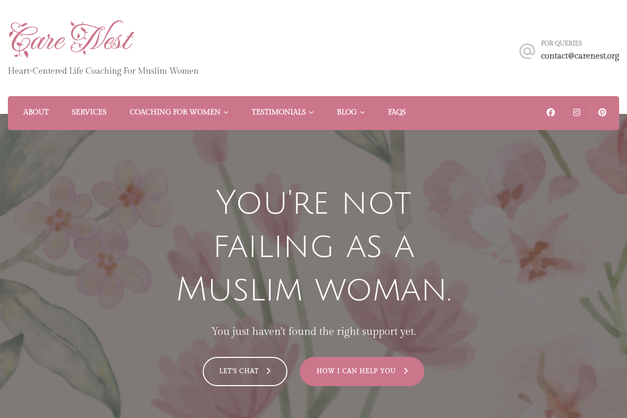This screenshot has height=418, width=627.
Task: Open the Pinterest social icon
Action: (602, 112)
